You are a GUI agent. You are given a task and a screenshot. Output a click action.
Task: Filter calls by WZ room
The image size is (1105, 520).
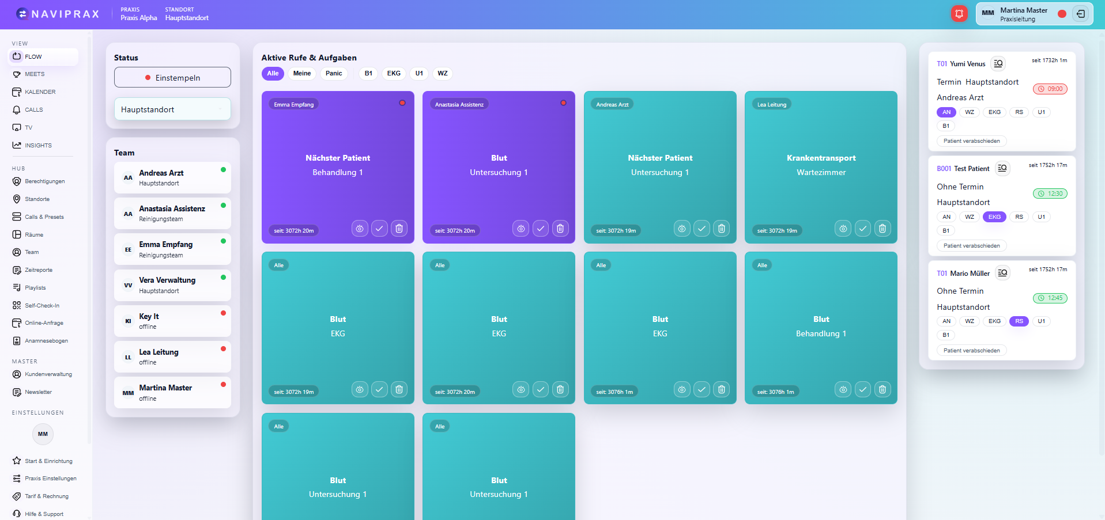(x=442, y=73)
